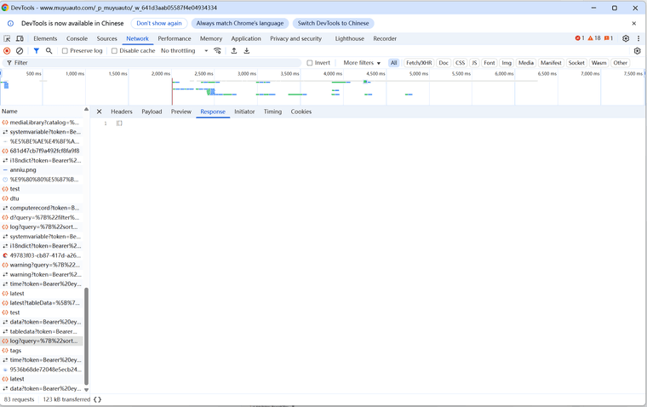This screenshot has width=647, height=407.
Task: Open Network settings gear icon
Action: [x=637, y=51]
